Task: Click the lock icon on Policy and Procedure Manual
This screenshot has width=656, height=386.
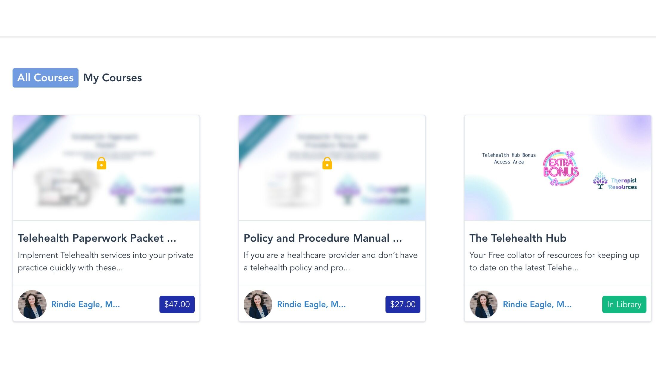Action: tap(327, 163)
